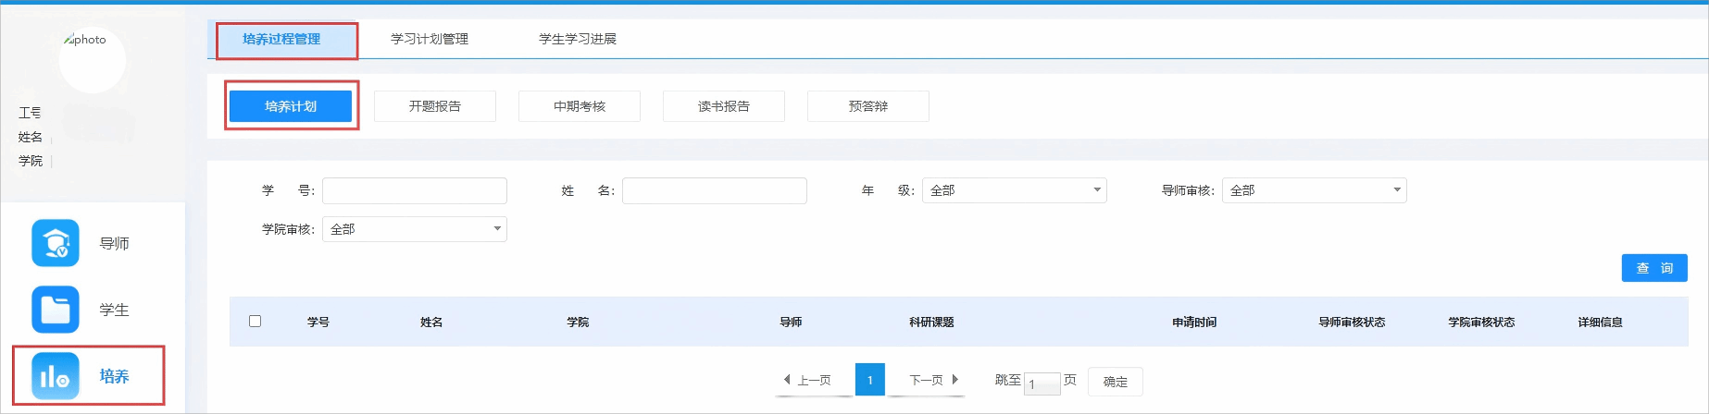This screenshot has height=414, width=1709.
Task: Select the 培养过程管理 tab
Action: tap(281, 39)
